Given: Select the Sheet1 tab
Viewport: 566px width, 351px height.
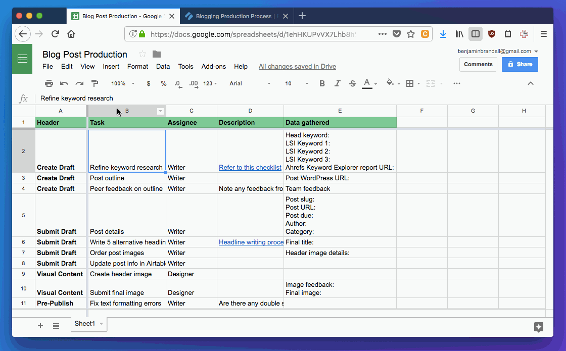Looking at the screenshot, I should click(85, 324).
